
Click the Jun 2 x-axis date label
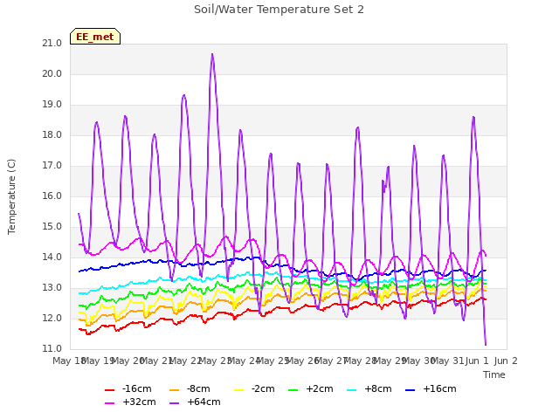coord(506,361)
